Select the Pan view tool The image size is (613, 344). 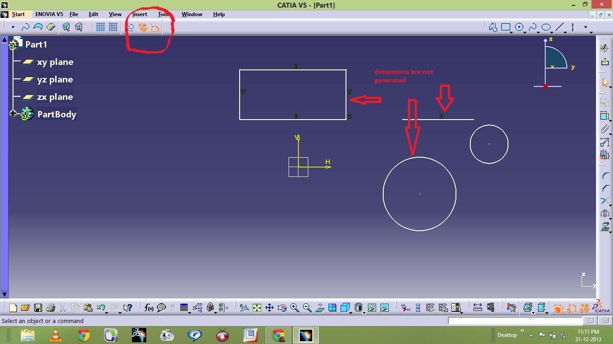(x=269, y=308)
